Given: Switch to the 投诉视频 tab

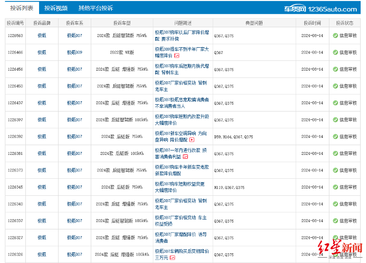Looking at the screenshot, I should point(56,8).
